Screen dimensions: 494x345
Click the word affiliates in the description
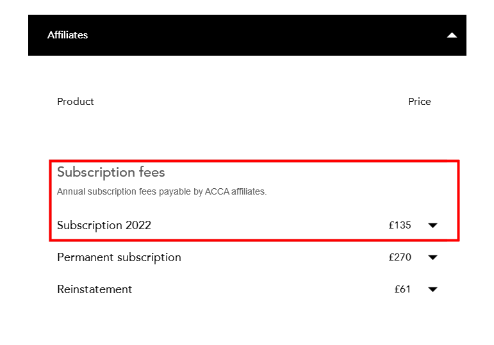coord(248,191)
